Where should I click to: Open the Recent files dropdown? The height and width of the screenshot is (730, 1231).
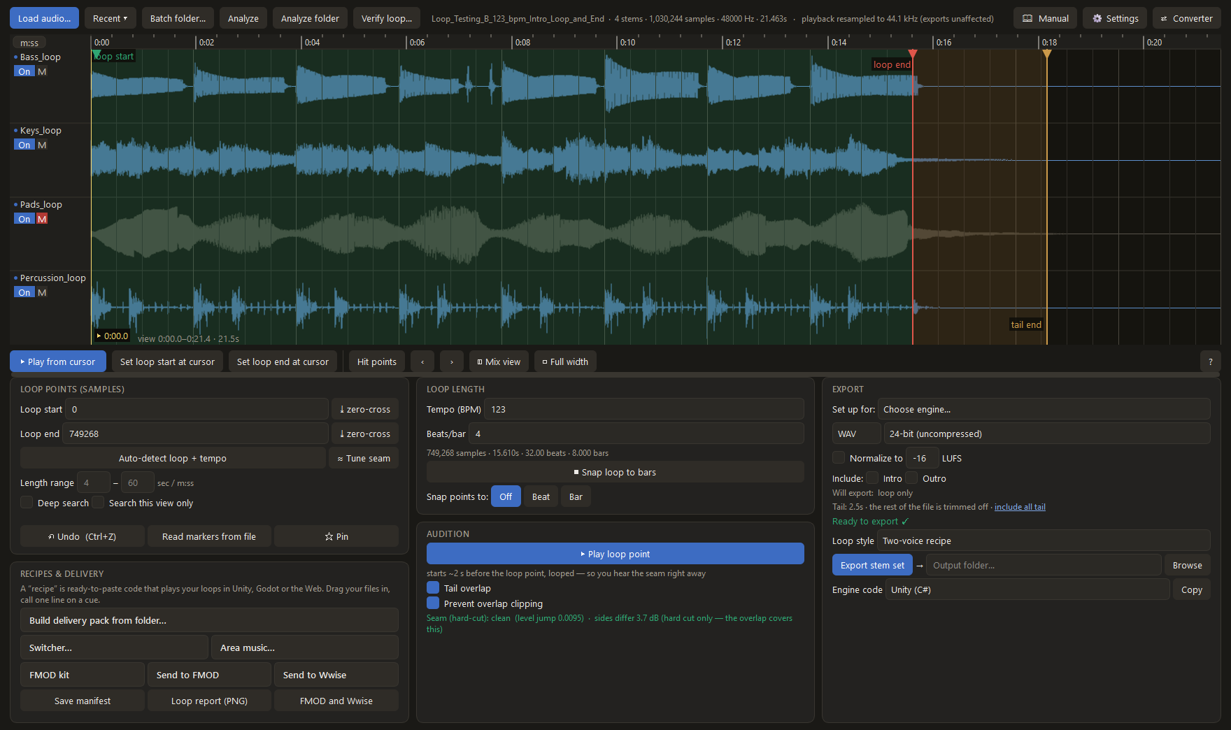(x=110, y=18)
